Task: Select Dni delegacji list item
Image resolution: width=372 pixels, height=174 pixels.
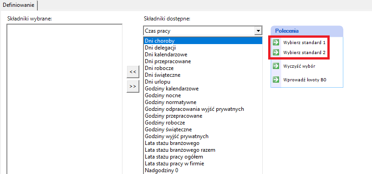Action: click(x=203, y=48)
